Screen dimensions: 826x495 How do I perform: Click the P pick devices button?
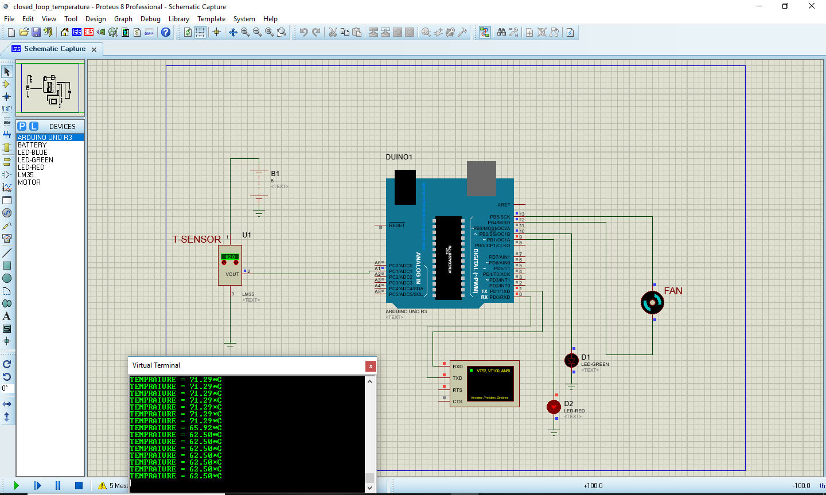coord(22,126)
